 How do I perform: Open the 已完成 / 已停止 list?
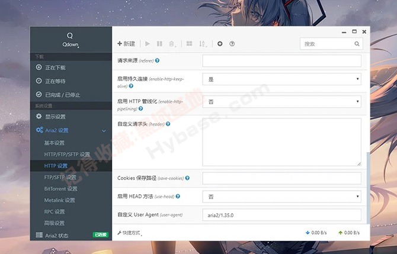(71, 95)
